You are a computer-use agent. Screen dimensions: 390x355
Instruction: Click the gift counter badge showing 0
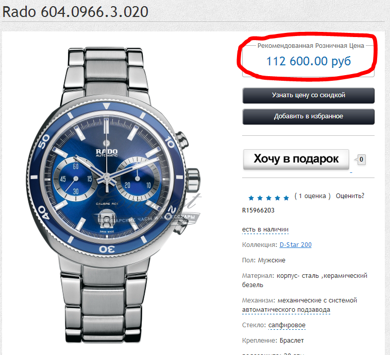tap(361, 159)
